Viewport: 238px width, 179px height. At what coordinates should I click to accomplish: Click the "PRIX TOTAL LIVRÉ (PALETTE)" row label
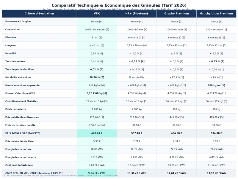click(x=23, y=133)
